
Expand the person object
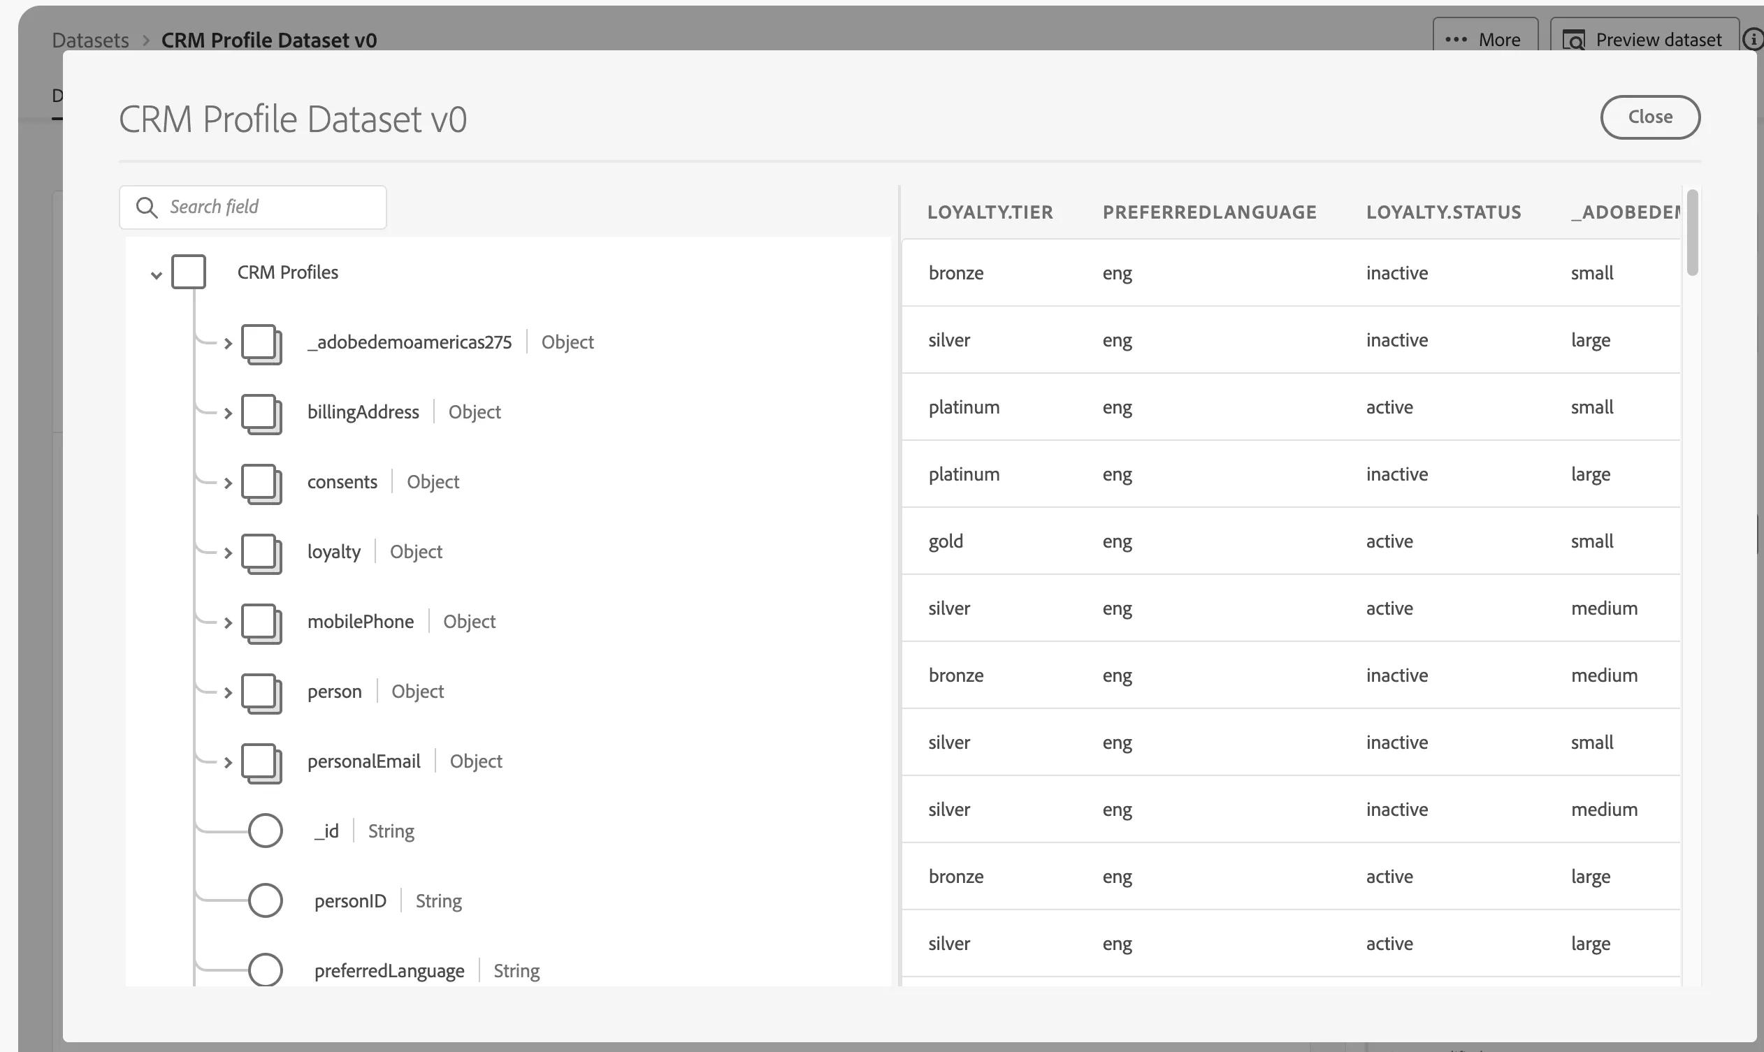click(x=228, y=692)
